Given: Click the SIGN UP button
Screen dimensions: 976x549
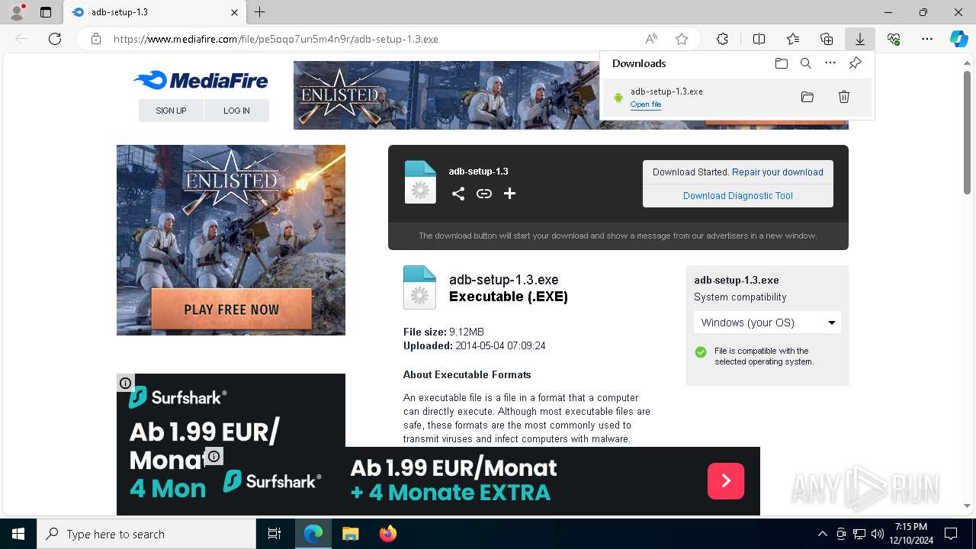Looking at the screenshot, I should [171, 111].
